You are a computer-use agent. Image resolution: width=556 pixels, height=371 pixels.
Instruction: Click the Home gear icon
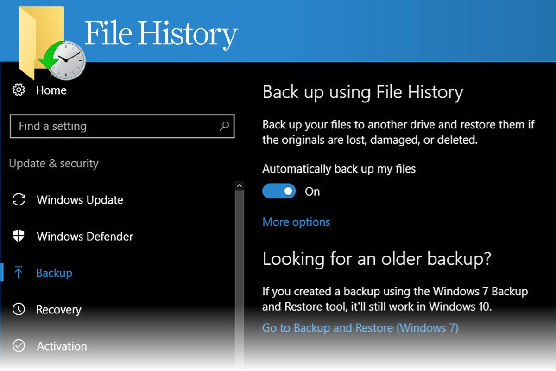(x=19, y=90)
